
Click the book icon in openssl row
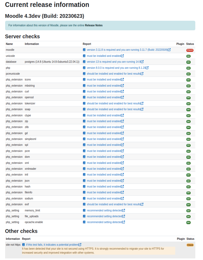[x=84, y=97]
